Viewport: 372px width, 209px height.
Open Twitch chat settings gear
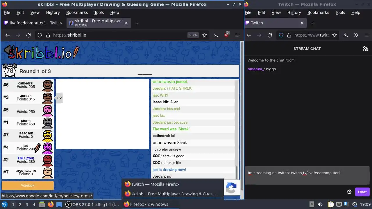(x=349, y=192)
